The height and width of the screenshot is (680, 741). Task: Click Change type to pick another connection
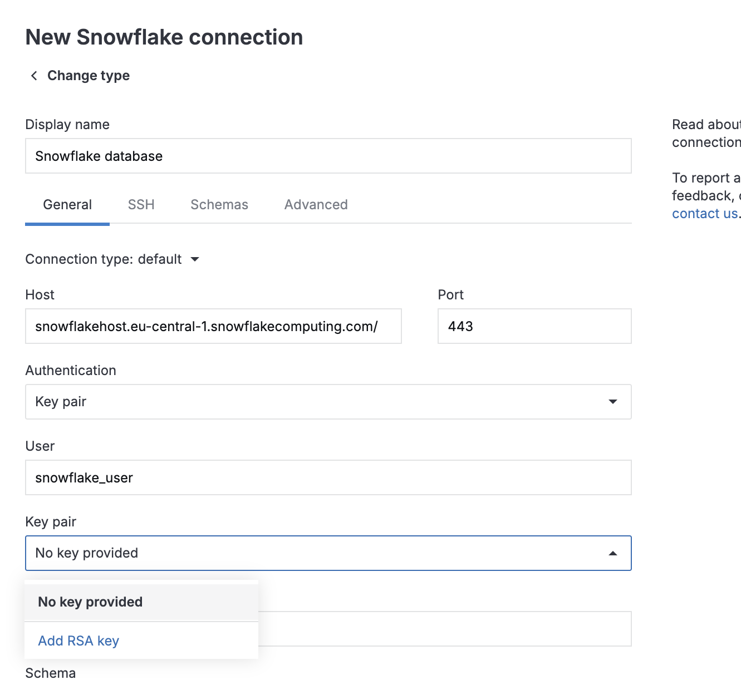point(88,75)
